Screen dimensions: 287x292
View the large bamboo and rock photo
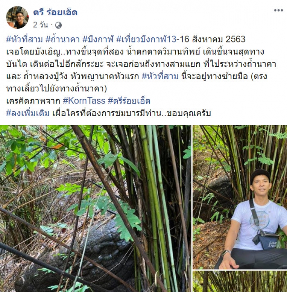tap(95, 208)
